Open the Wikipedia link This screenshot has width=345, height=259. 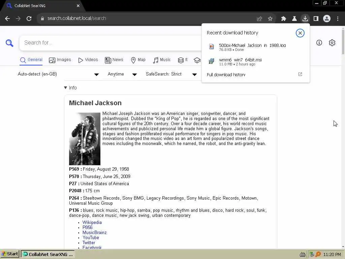coord(92,223)
